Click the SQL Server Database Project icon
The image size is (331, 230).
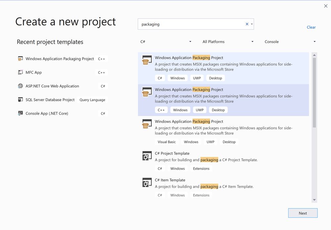(21, 100)
